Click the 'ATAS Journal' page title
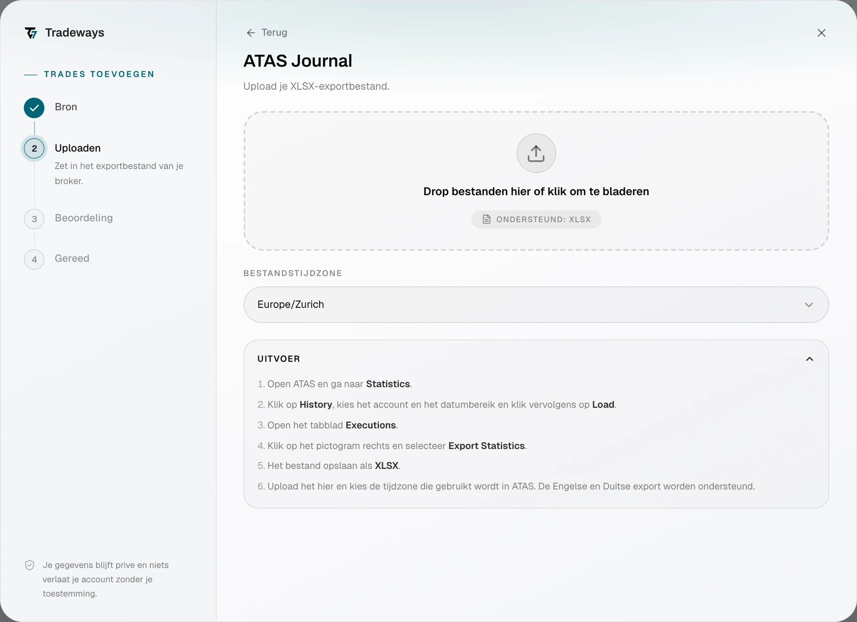857x622 pixels. coord(298,61)
